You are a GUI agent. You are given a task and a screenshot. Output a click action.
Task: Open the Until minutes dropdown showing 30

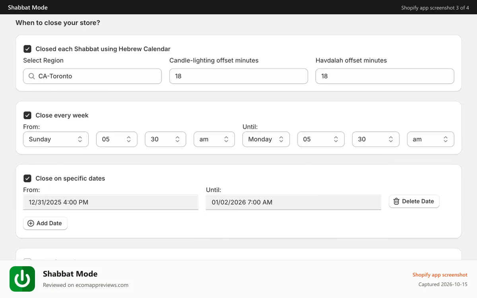376,139
